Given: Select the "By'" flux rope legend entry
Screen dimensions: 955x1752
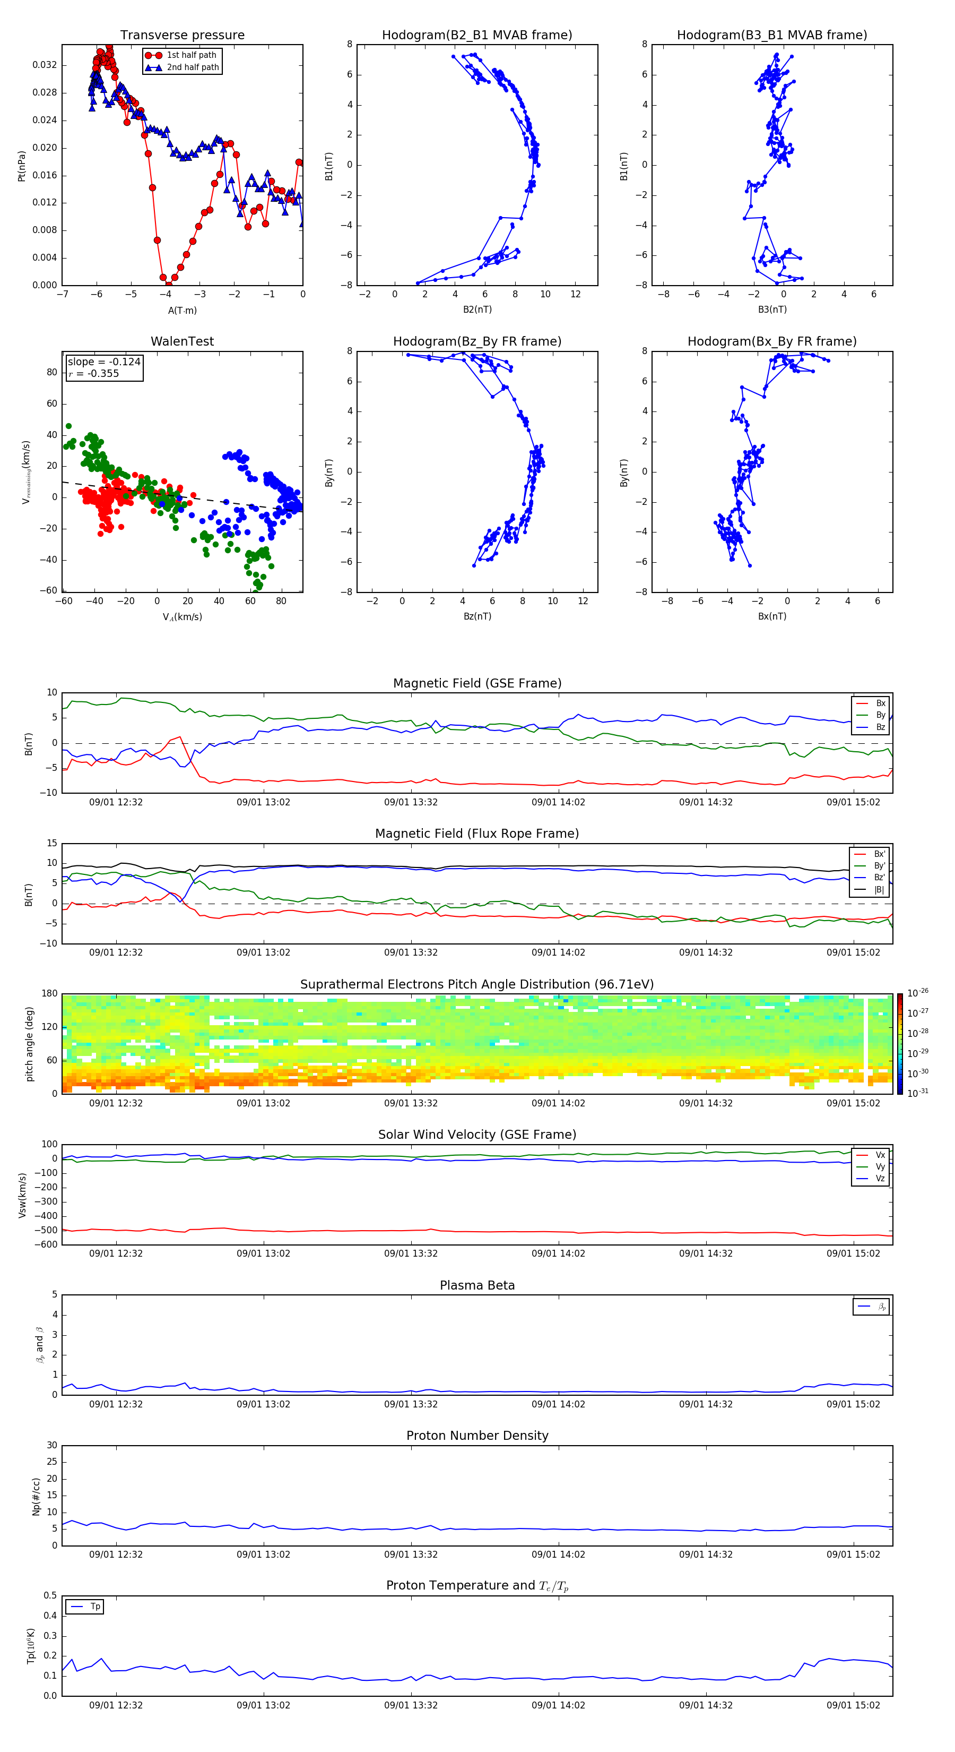Looking at the screenshot, I should (870, 866).
